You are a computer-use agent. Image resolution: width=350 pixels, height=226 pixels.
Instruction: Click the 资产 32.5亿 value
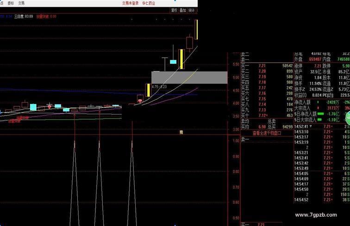316,72
